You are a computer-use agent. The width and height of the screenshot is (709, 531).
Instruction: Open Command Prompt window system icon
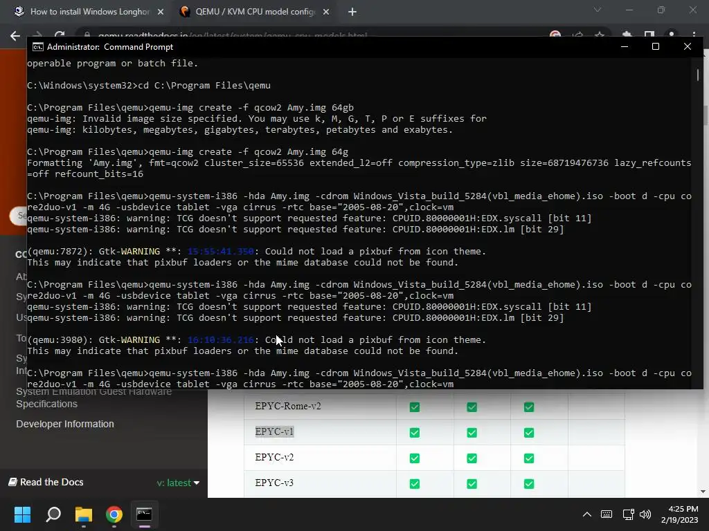[x=38, y=47]
